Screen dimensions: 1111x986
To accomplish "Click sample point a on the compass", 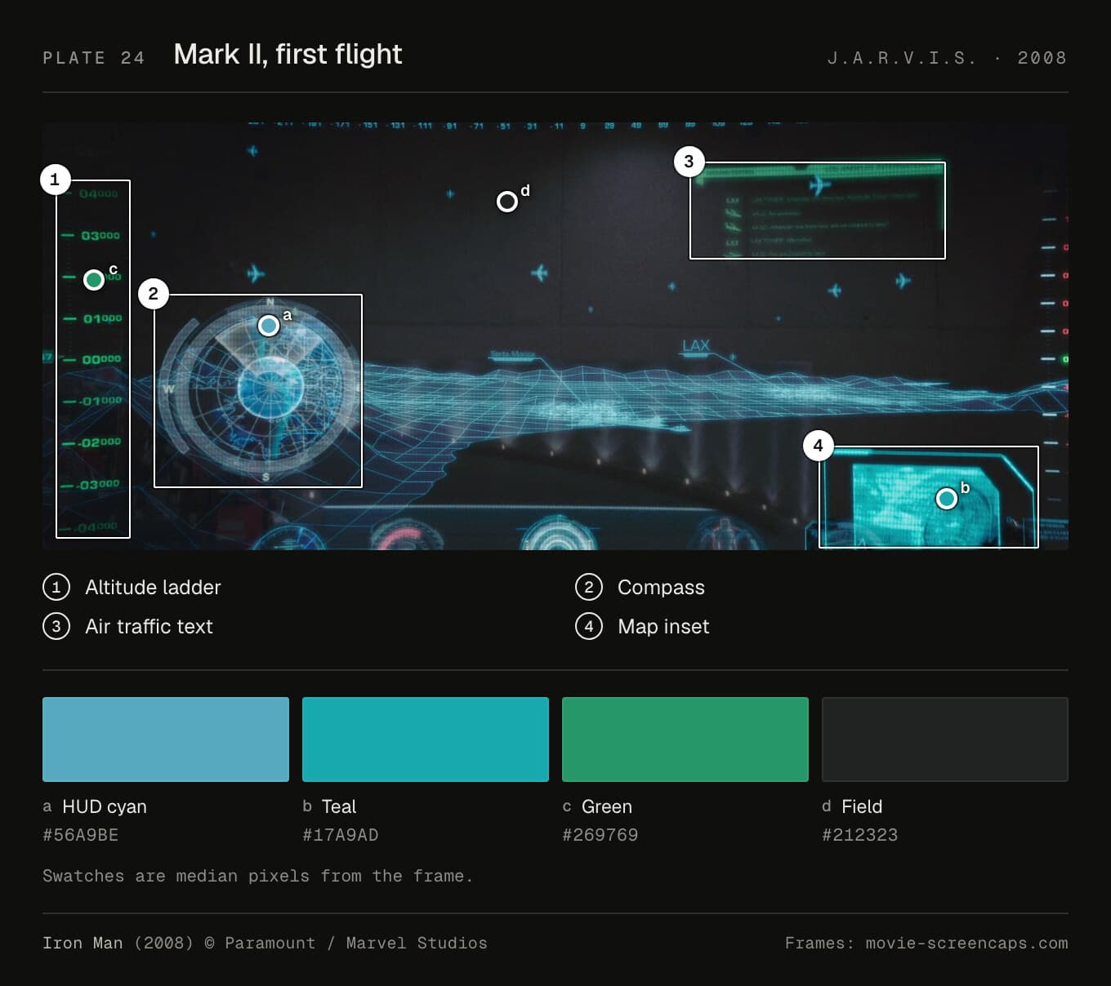I will point(268,326).
